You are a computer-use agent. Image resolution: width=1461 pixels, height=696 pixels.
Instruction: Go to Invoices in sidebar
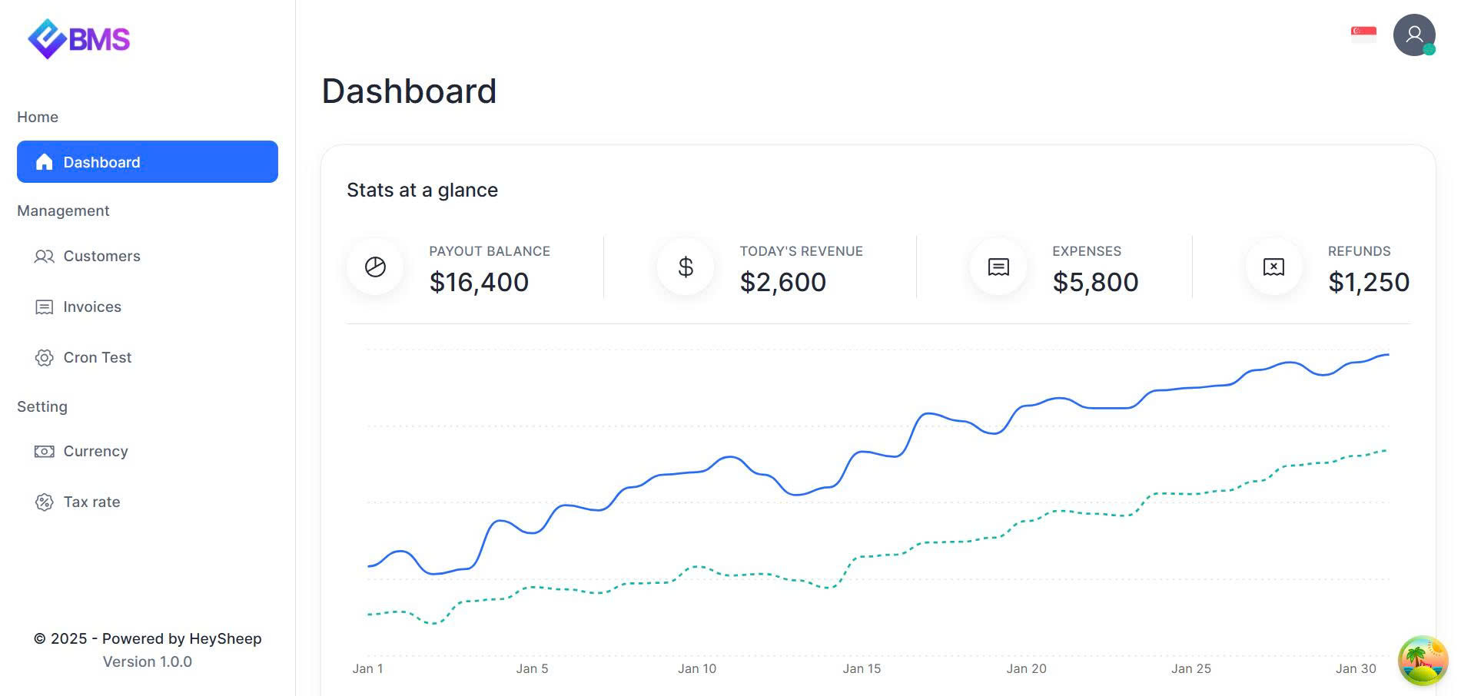tap(92, 307)
